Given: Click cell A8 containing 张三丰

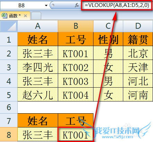Looking at the screenshot, I should 38,134.
